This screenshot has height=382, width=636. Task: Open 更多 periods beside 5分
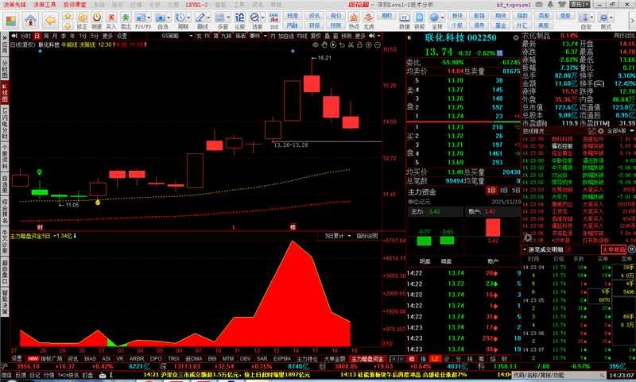coord(107,36)
